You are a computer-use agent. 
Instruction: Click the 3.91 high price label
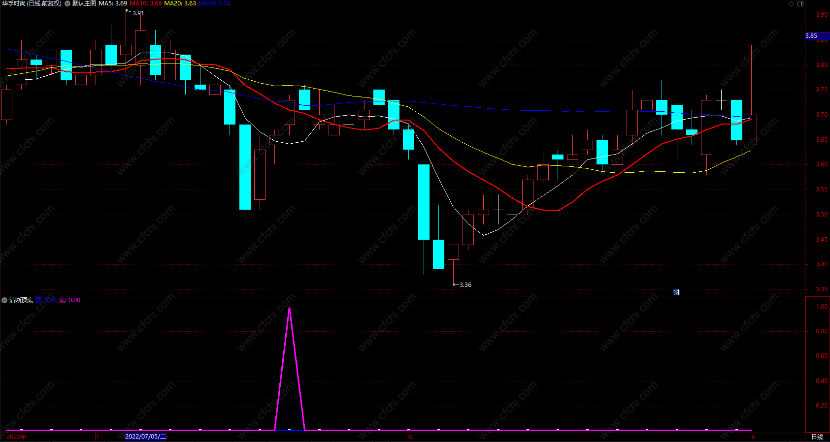[138, 13]
